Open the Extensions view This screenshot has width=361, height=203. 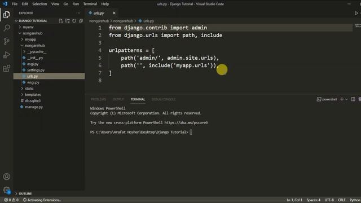6,68
